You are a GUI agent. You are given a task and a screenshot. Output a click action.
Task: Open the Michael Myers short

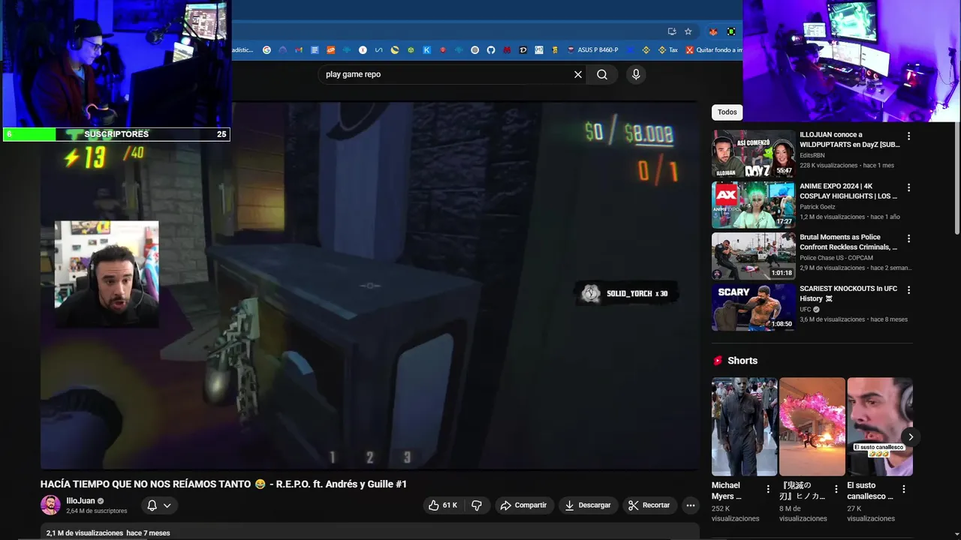pos(744,427)
